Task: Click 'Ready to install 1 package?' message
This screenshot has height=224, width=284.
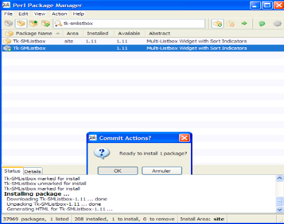Action: pos(153,153)
